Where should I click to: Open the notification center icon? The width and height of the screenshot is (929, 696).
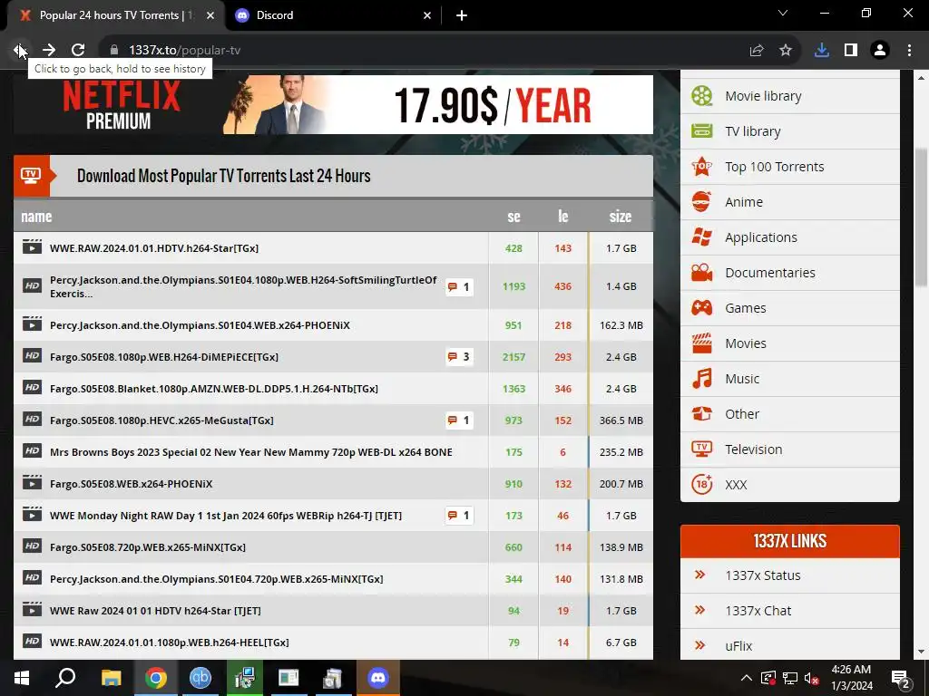tap(901, 680)
